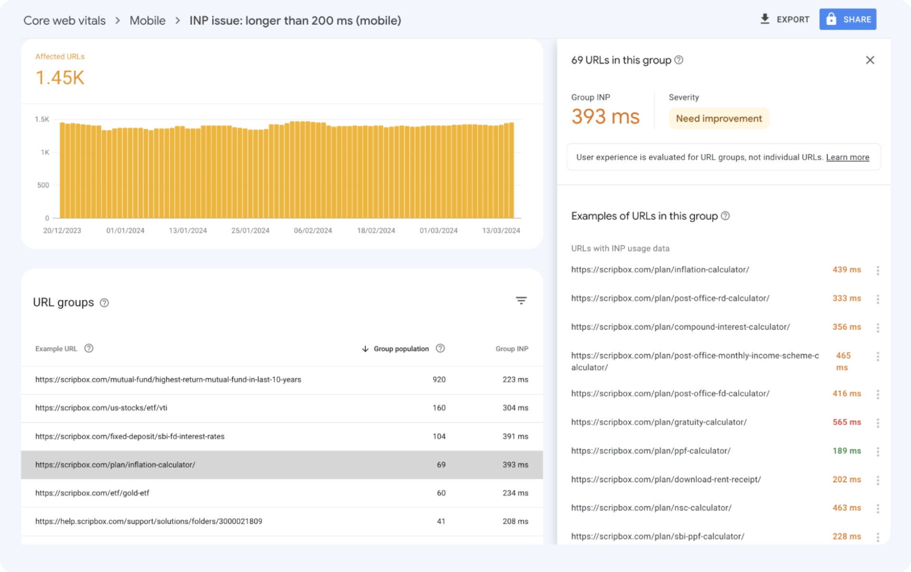Click chart date label 20/12/2023

[x=62, y=231]
